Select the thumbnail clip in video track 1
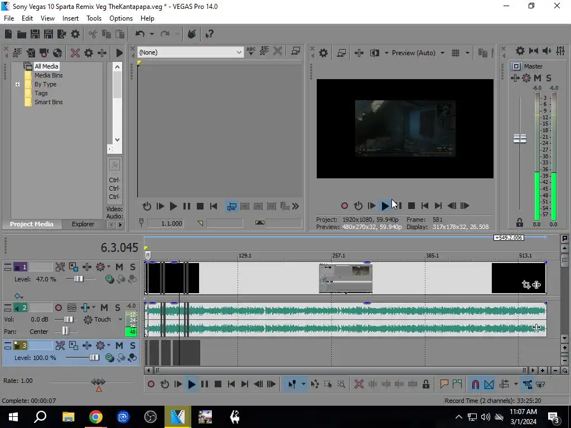 click(x=346, y=279)
